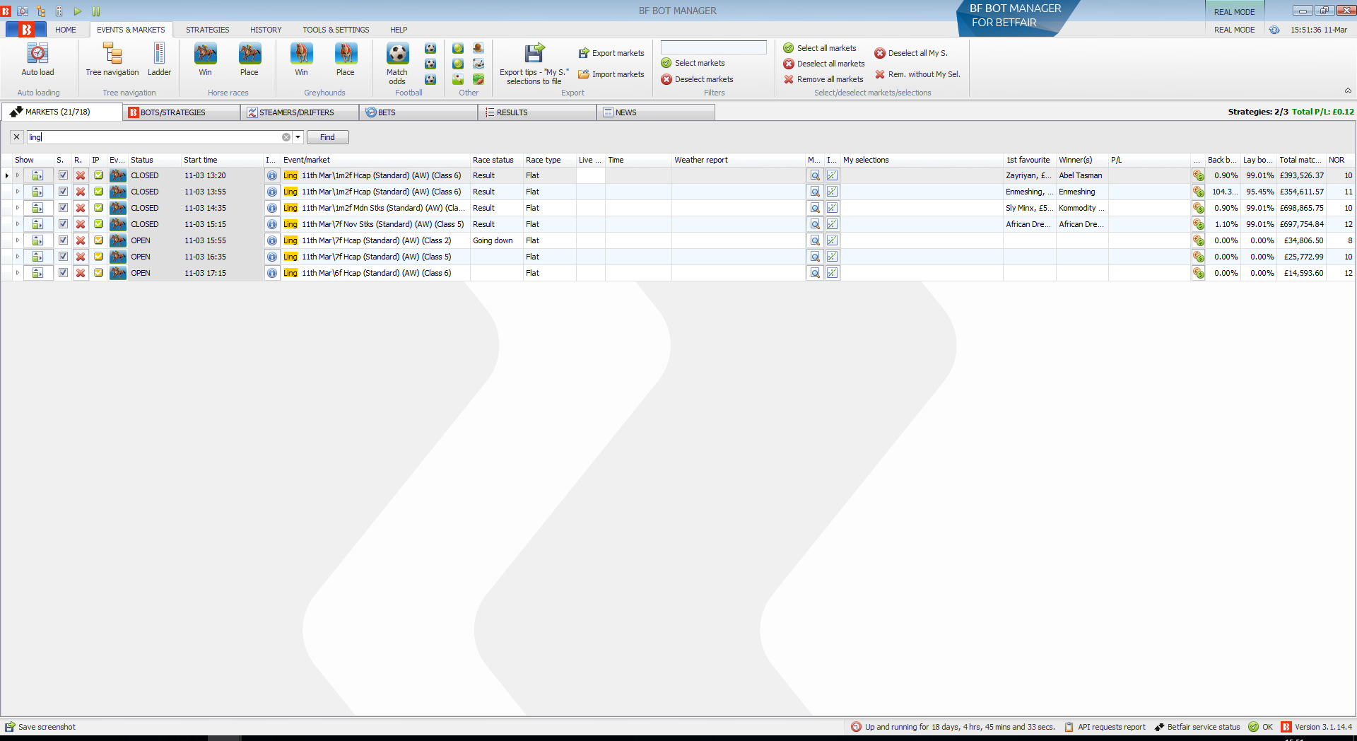Toggle selection checkbox for 15:55 market
This screenshot has height=741, width=1357.
coord(63,240)
